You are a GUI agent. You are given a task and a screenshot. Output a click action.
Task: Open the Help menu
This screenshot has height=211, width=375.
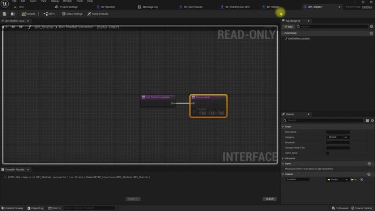(90, 1)
